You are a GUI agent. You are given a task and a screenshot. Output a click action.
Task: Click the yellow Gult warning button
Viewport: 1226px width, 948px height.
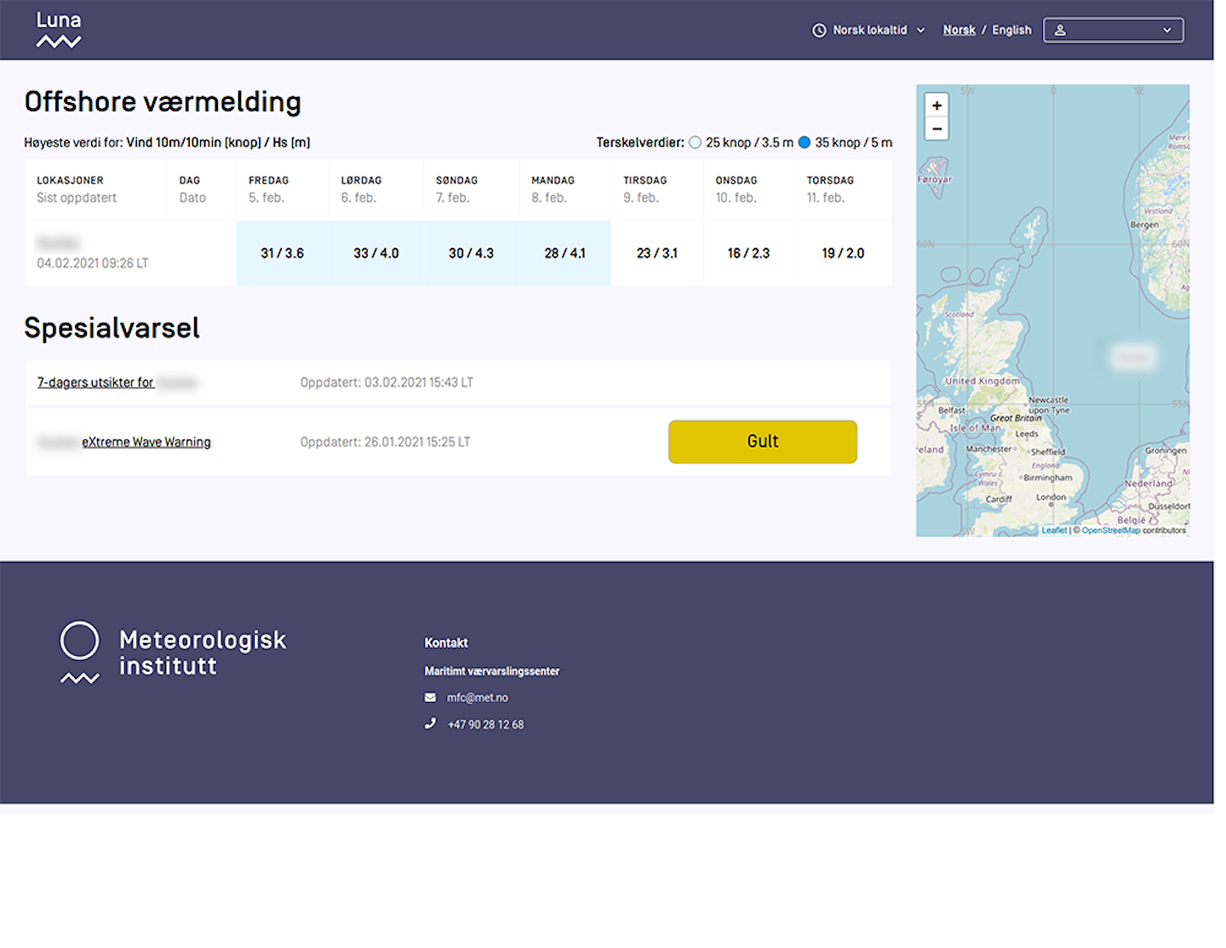762,441
